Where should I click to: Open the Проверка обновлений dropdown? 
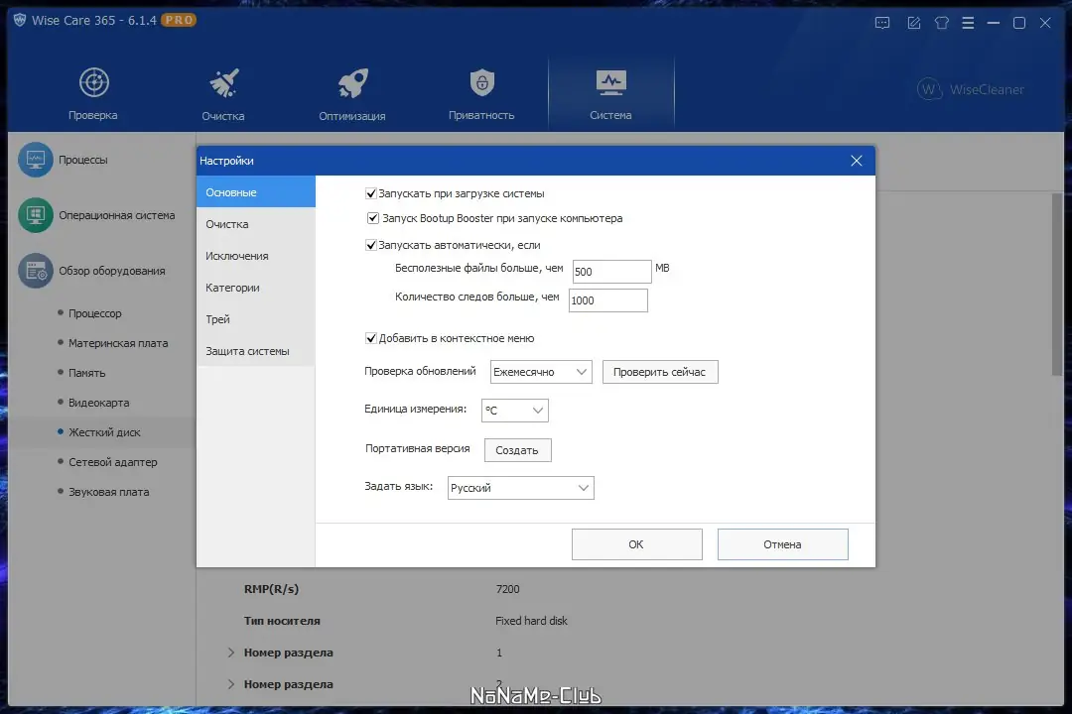click(540, 371)
